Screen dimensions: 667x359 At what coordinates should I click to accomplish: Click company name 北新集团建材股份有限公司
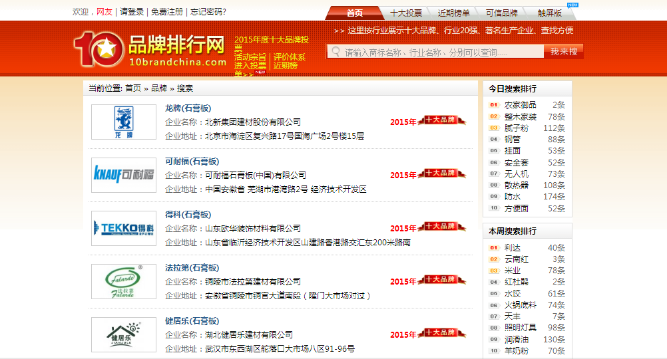click(x=253, y=122)
